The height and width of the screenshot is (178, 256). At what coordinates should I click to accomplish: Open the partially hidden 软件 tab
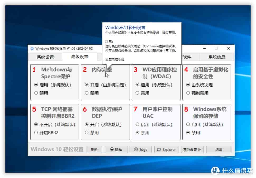tap(190, 57)
